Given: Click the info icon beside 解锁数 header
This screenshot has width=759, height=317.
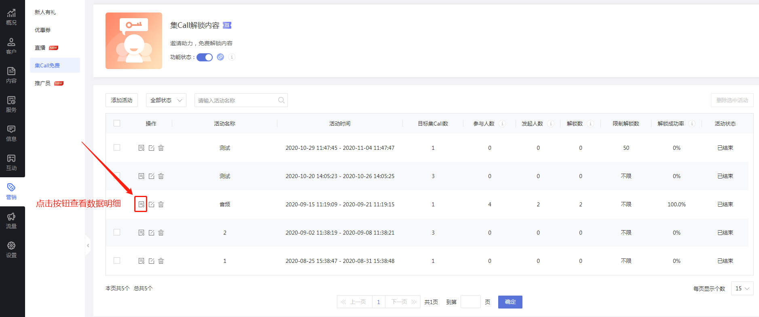Looking at the screenshot, I should point(590,124).
